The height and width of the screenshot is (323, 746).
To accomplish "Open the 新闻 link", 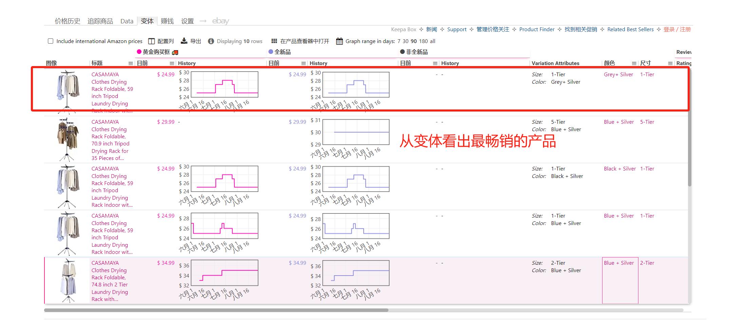I will click(432, 29).
